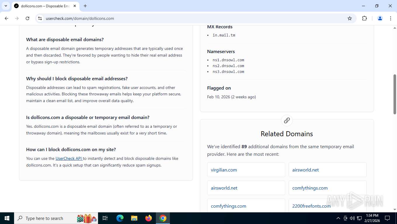Click the scrollbar up arrow

pyautogui.click(x=395, y=28)
